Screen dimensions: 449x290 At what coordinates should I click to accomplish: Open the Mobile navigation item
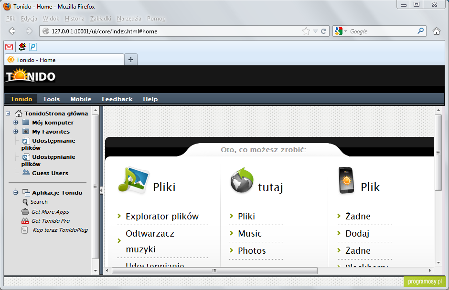[81, 99]
